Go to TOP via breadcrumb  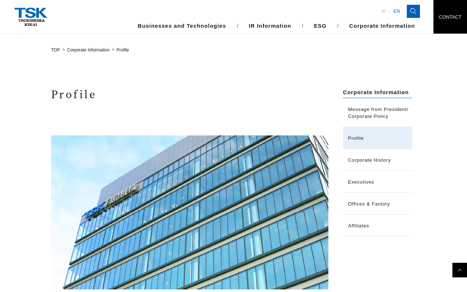coord(55,50)
